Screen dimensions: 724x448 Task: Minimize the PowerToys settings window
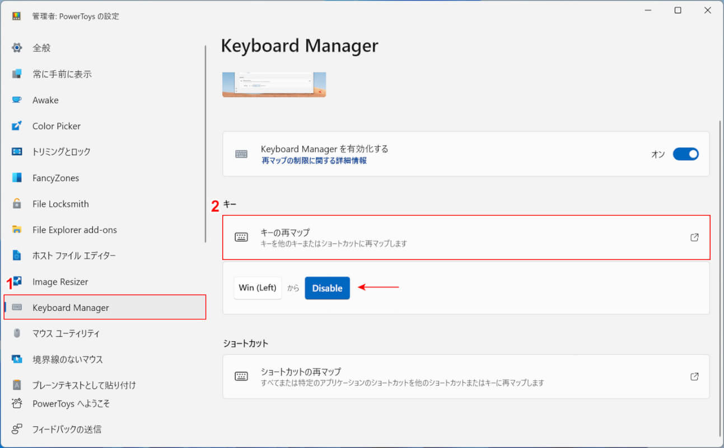[648, 11]
